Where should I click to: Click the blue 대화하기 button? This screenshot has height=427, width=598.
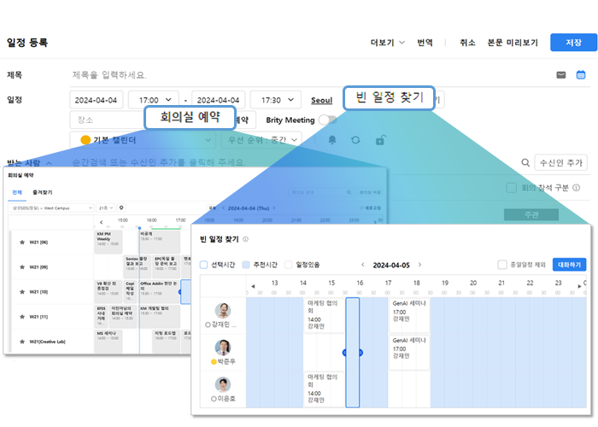point(569,265)
